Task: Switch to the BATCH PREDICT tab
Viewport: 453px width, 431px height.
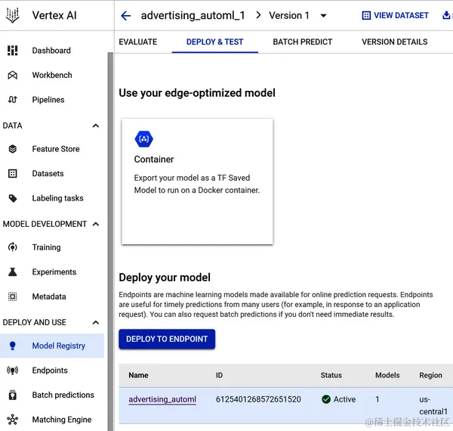Action: coord(303,42)
